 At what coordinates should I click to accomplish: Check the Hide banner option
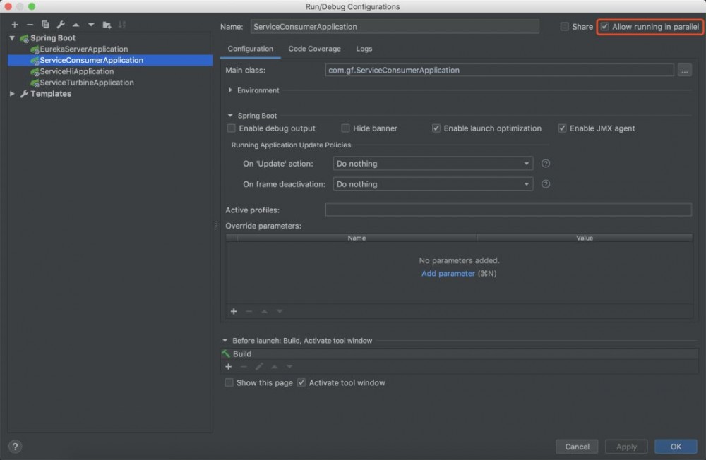[x=346, y=128]
